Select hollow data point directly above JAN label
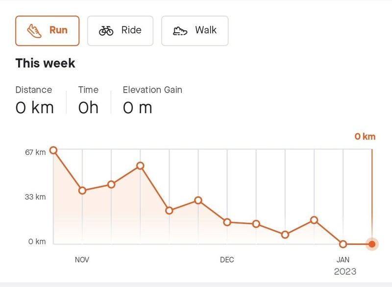Viewport: 392px width, 287px height. point(343,244)
